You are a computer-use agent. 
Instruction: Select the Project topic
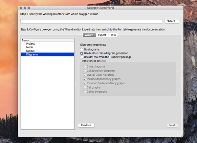click(x=48, y=44)
